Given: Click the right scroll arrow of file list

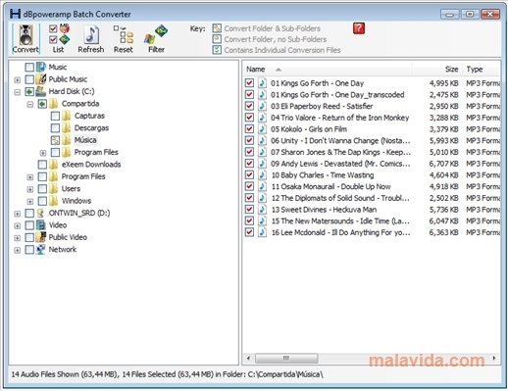Looking at the screenshot, I should pos(494,359).
